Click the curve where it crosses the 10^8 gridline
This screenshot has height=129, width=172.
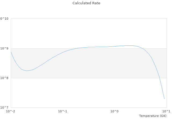[159, 78]
